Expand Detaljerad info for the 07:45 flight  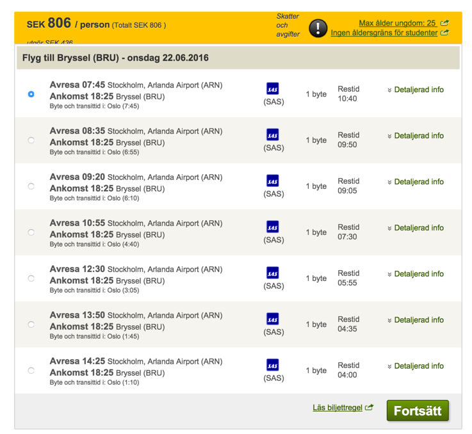click(x=416, y=90)
